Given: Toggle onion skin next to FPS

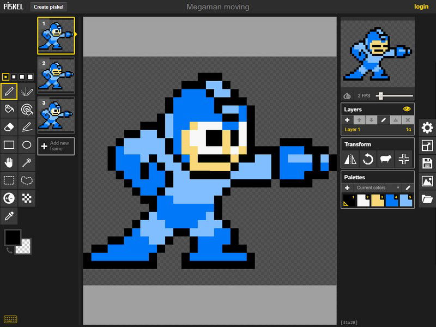Looking at the screenshot, I should click(x=347, y=96).
